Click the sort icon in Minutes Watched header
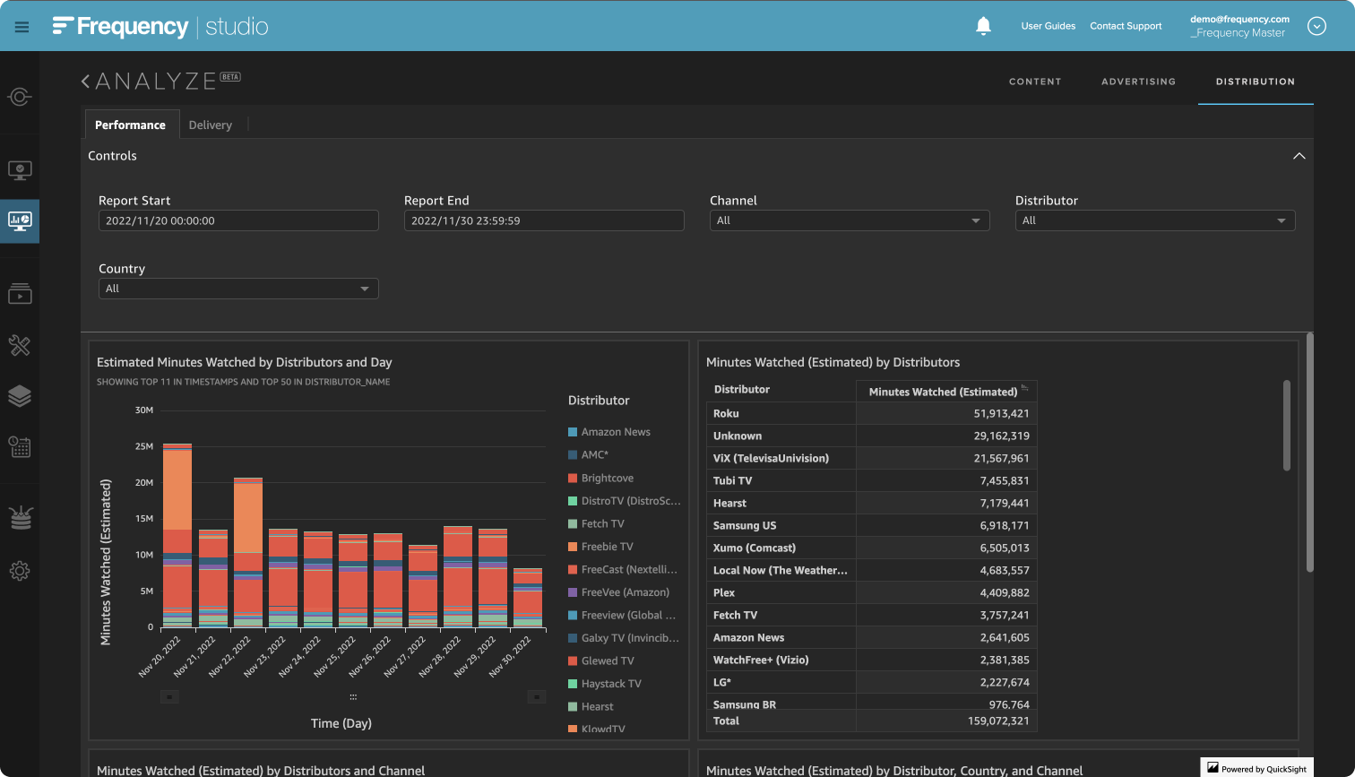 tap(1024, 388)
